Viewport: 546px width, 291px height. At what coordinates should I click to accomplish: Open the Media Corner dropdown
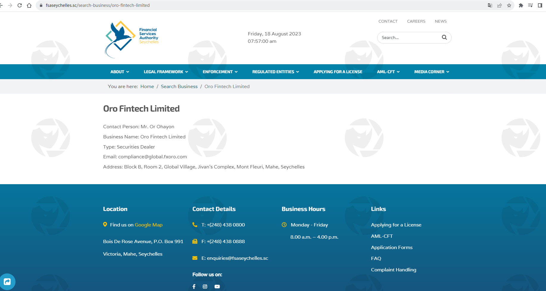click(431, 72)
